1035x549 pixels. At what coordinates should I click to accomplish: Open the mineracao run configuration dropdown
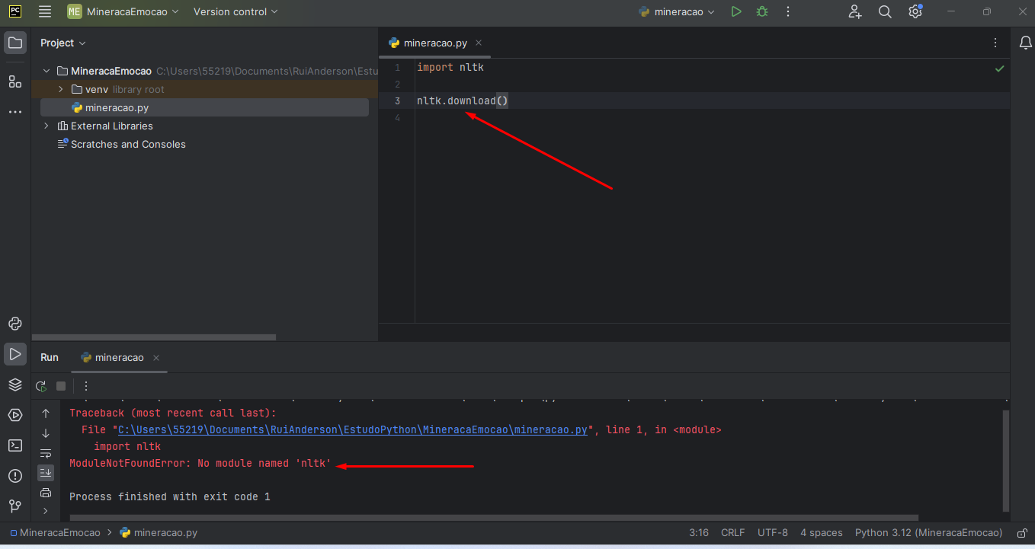pyautogui.click(x=677, y=11)
